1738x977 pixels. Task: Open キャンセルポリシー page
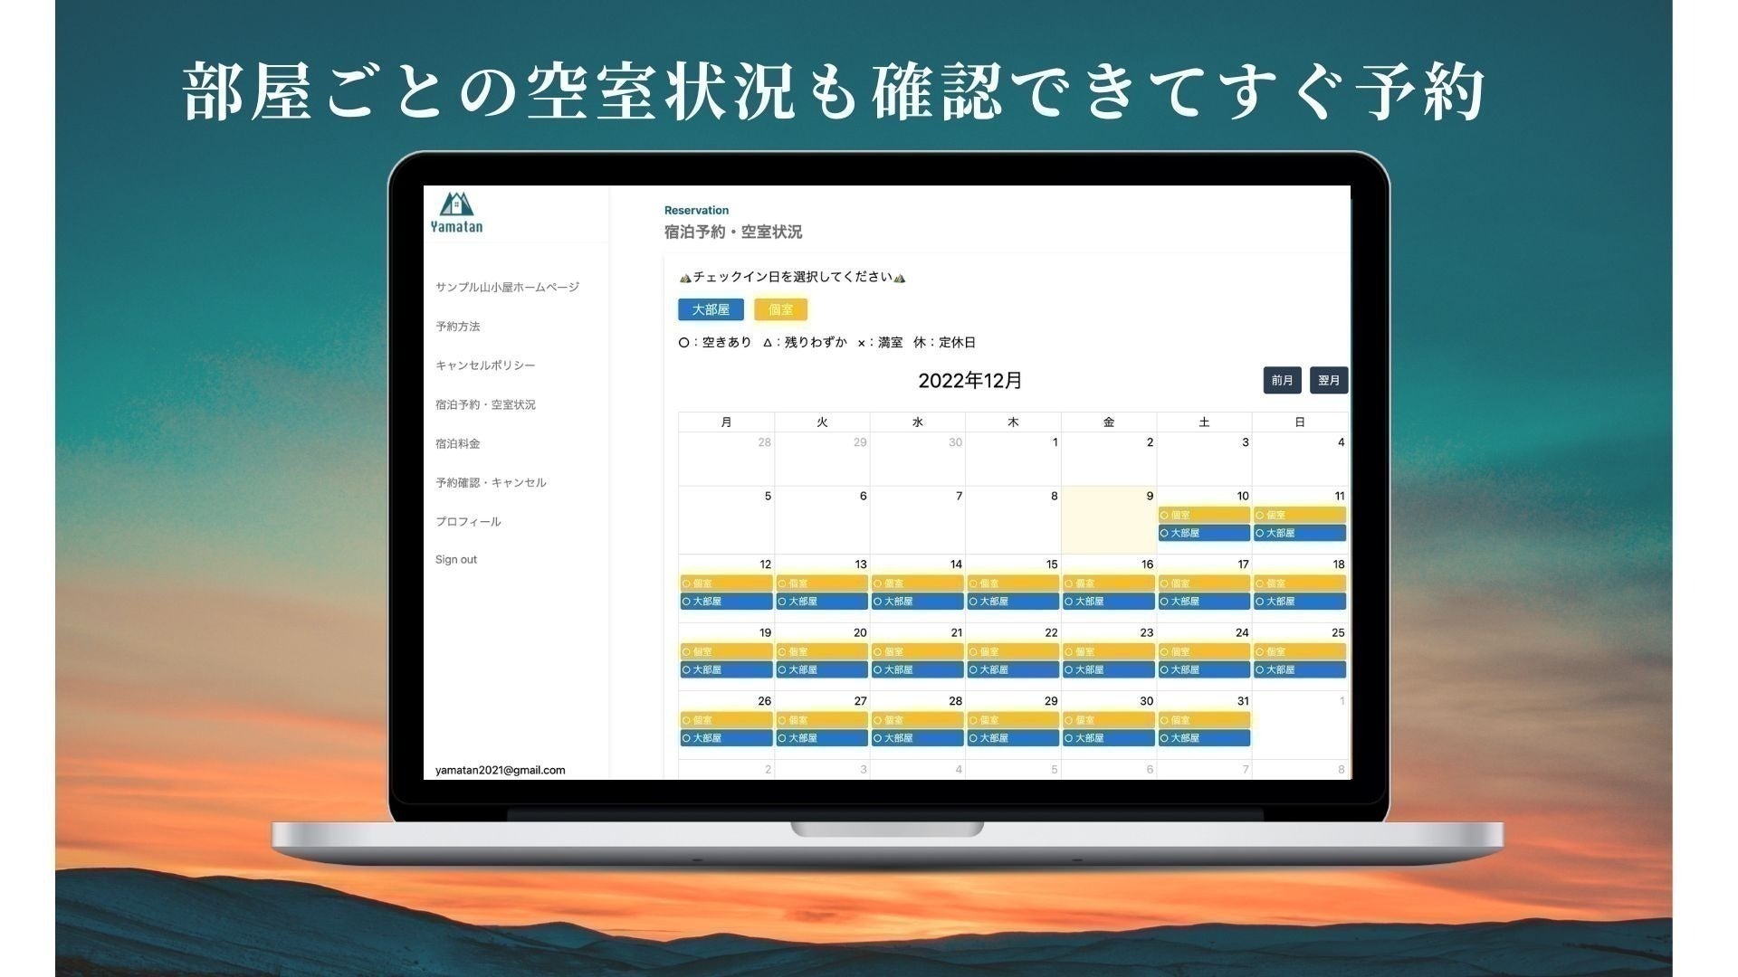click(485, 365)
